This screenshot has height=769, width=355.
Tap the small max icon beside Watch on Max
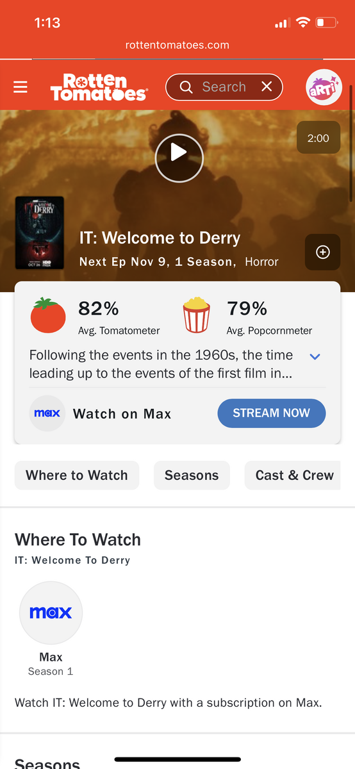point(47,413)
